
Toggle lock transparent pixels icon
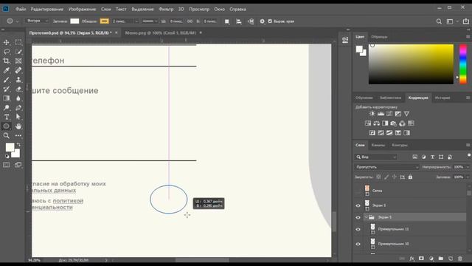378,177
